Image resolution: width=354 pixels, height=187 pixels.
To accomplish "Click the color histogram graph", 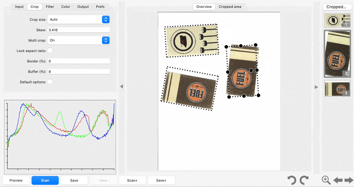I will (x=60, y=137).
